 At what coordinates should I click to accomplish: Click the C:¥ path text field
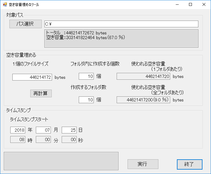point(121,24)
